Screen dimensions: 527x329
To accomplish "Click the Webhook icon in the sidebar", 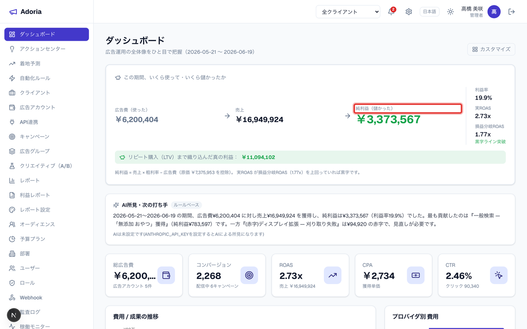I will tap(12, 298).
